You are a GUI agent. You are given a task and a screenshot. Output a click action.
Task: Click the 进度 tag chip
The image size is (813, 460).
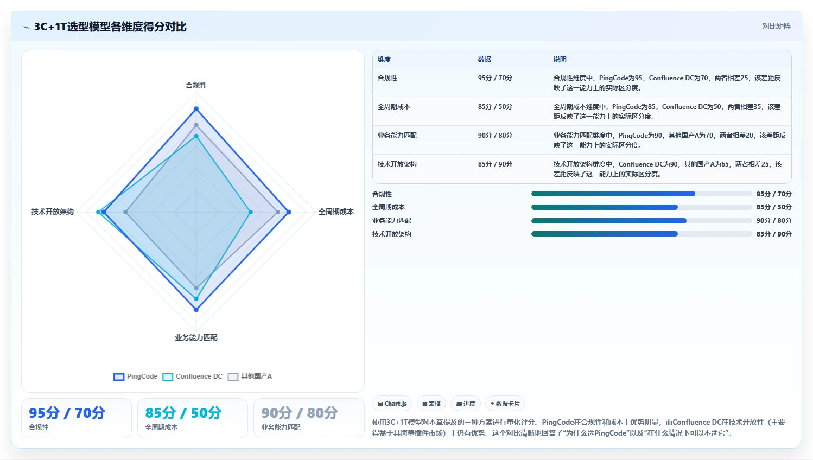466,404
